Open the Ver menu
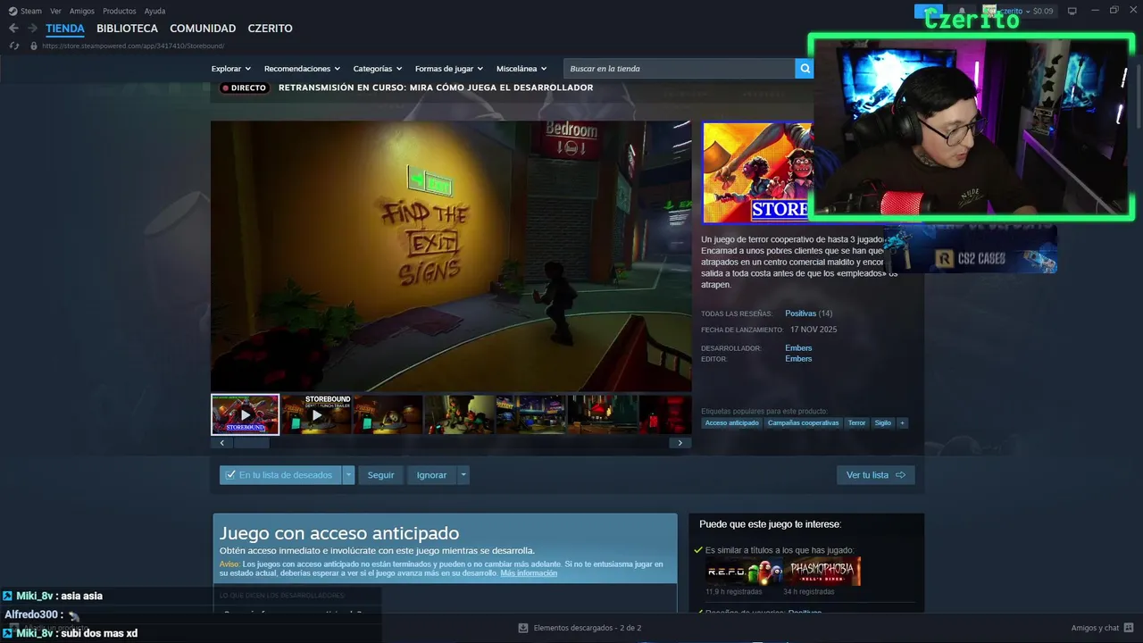The width and height of the screenshot is (1143, 643). point(56,11)
